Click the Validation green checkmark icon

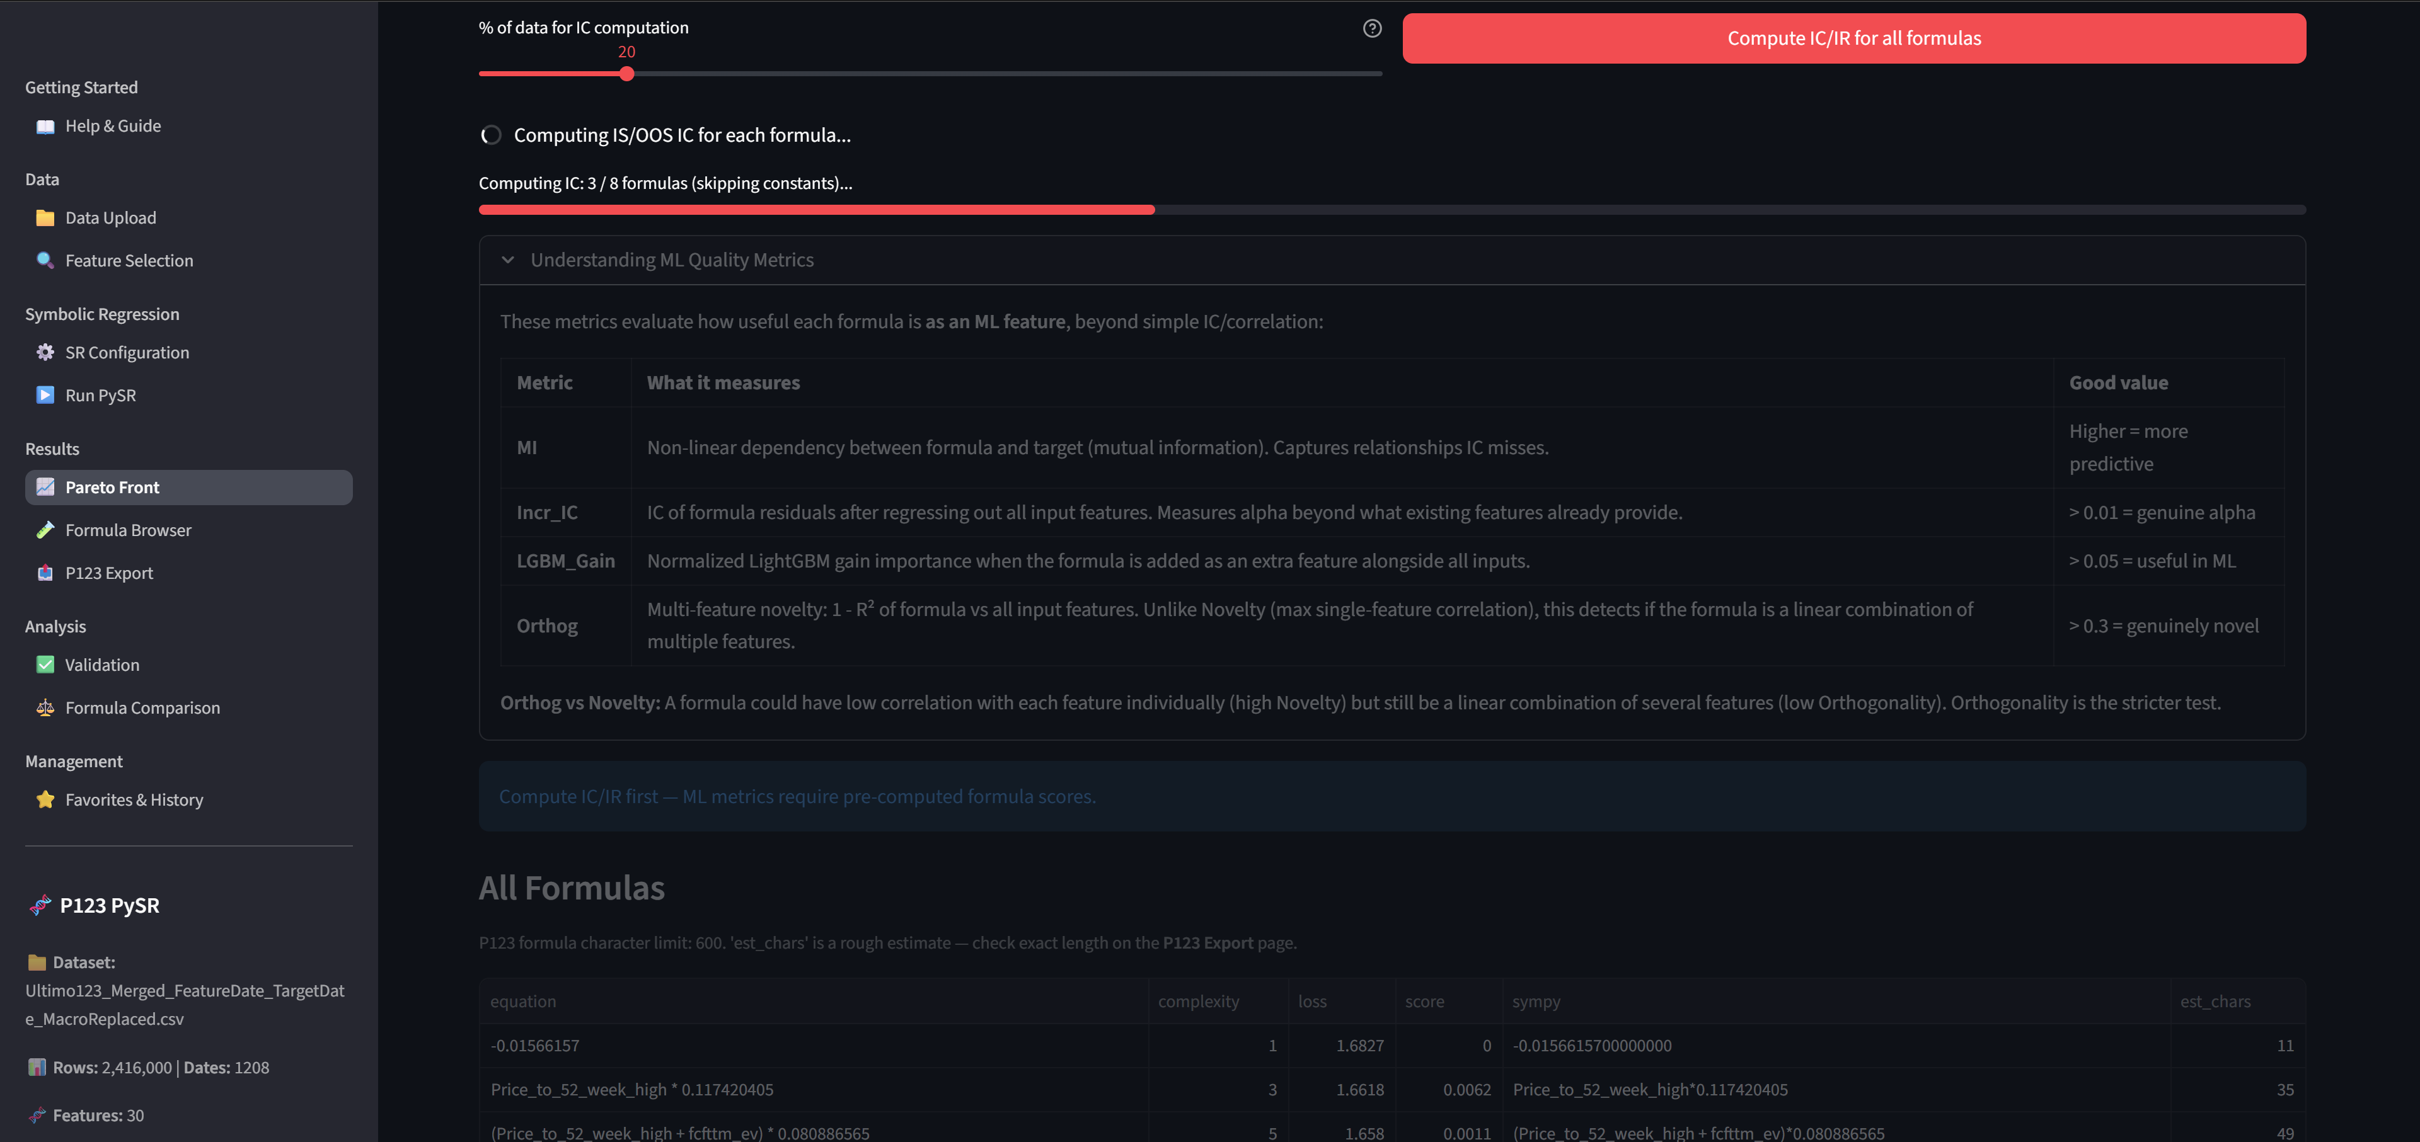click(45, 665)
